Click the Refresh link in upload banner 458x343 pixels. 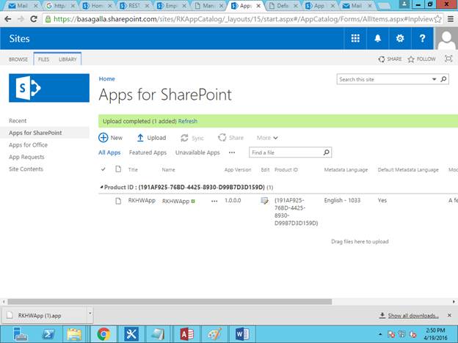click(x=188, y=121)
